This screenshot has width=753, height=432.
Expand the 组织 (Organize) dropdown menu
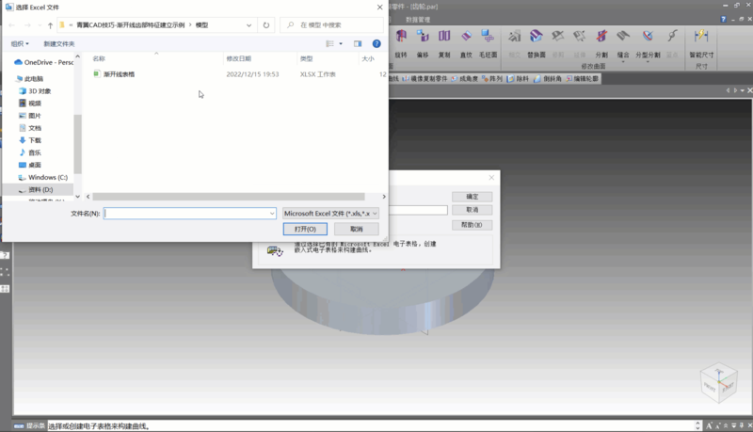pyautogui.click(x=20, y=43)
